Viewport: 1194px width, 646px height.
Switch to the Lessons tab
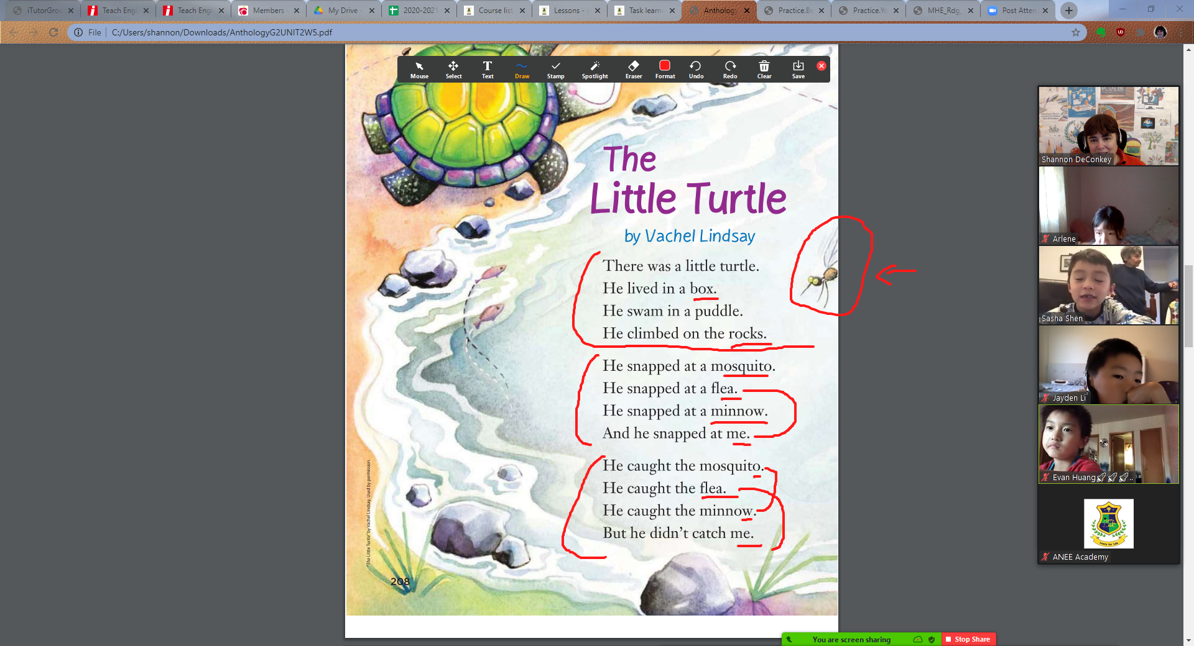click(x=569, y=11)
